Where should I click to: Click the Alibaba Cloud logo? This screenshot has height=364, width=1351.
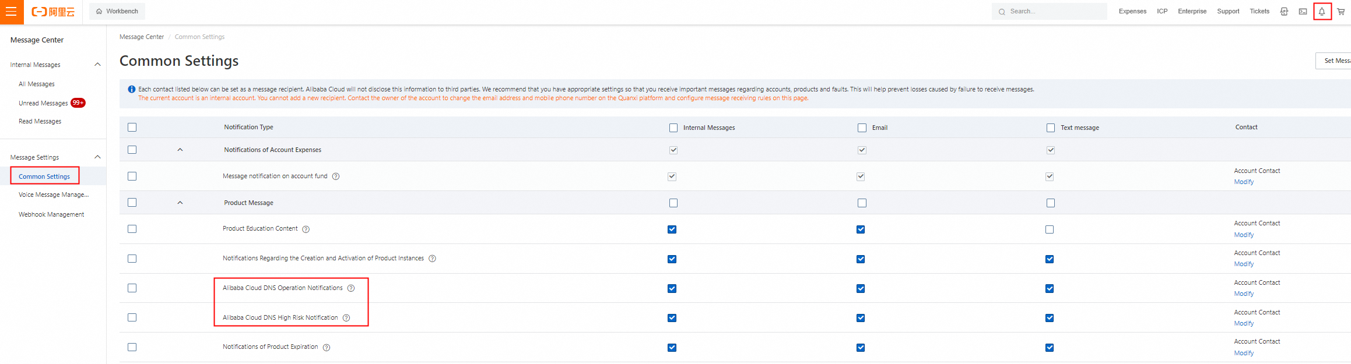(53, 12)
